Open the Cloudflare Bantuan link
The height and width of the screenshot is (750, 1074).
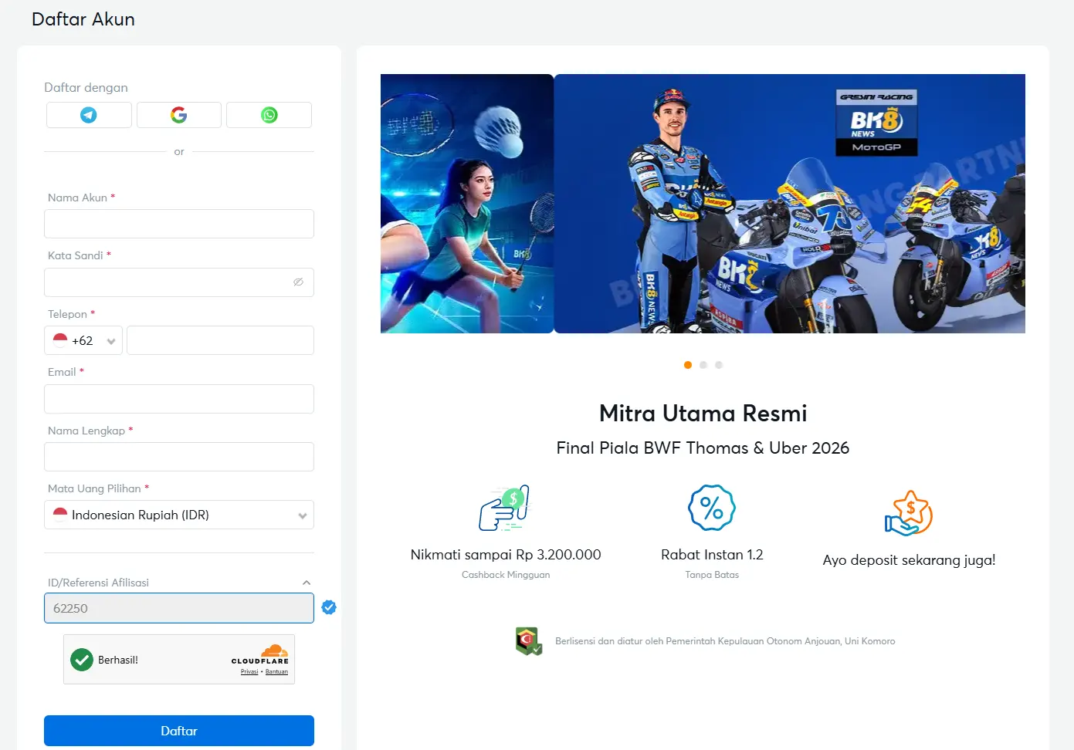276,672
